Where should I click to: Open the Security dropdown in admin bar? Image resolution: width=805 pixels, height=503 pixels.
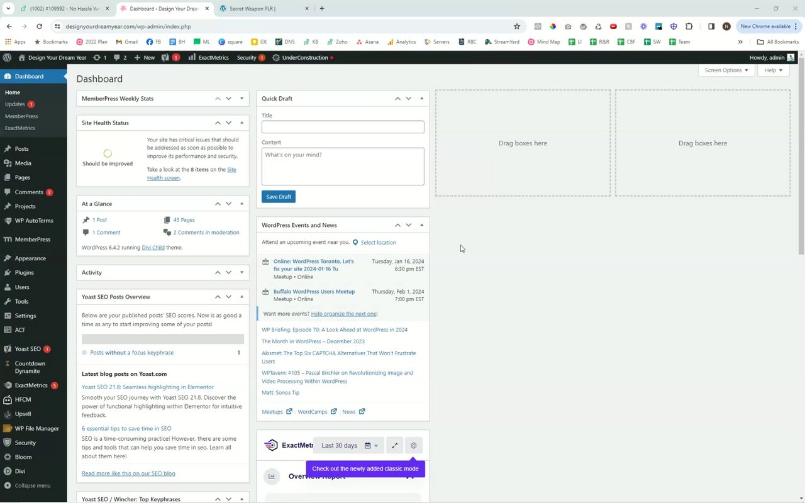(250, 57)
